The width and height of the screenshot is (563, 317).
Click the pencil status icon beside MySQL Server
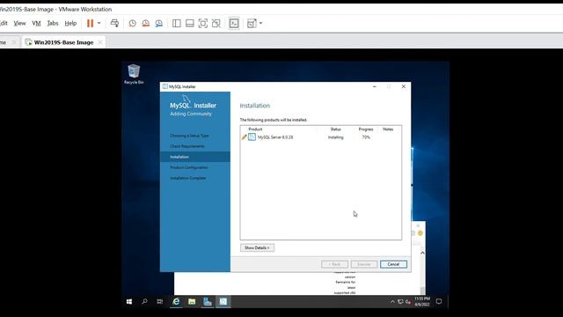tap(245, 137)
